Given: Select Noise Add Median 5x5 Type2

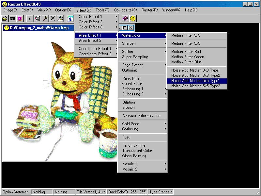Looking at the screenshot, I should coord(197,86).
